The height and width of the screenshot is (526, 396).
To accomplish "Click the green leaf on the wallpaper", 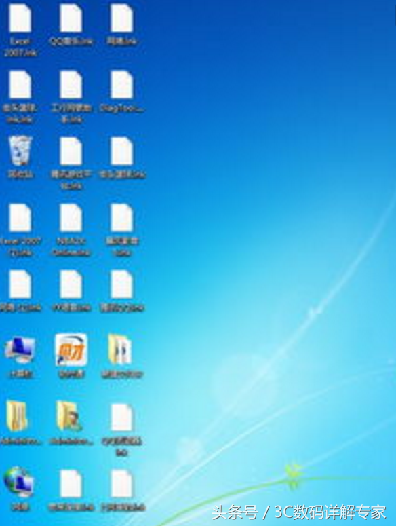I will point(292,474).
